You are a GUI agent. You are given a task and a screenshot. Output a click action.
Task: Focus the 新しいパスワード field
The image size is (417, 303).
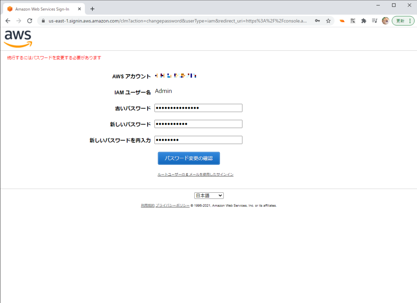pos(198,124)
